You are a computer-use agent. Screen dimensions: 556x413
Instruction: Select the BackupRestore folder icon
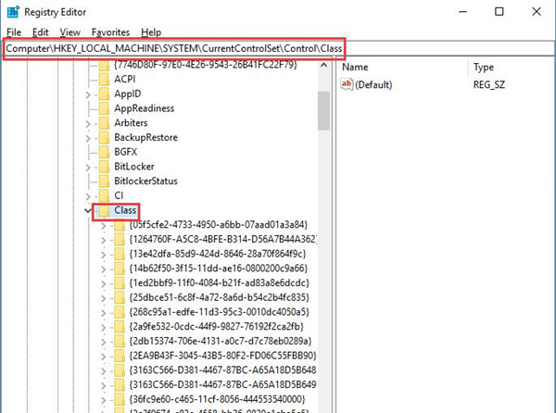[x=104, y=137]
